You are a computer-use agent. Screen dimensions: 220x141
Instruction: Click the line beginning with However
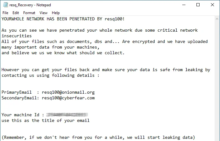click(x=106, y=70)
